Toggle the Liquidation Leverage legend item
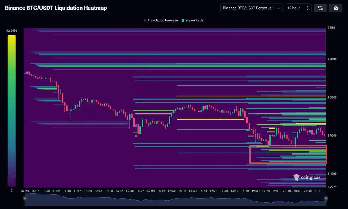Viewport: 348px width, 209px height. pos(161,21)
